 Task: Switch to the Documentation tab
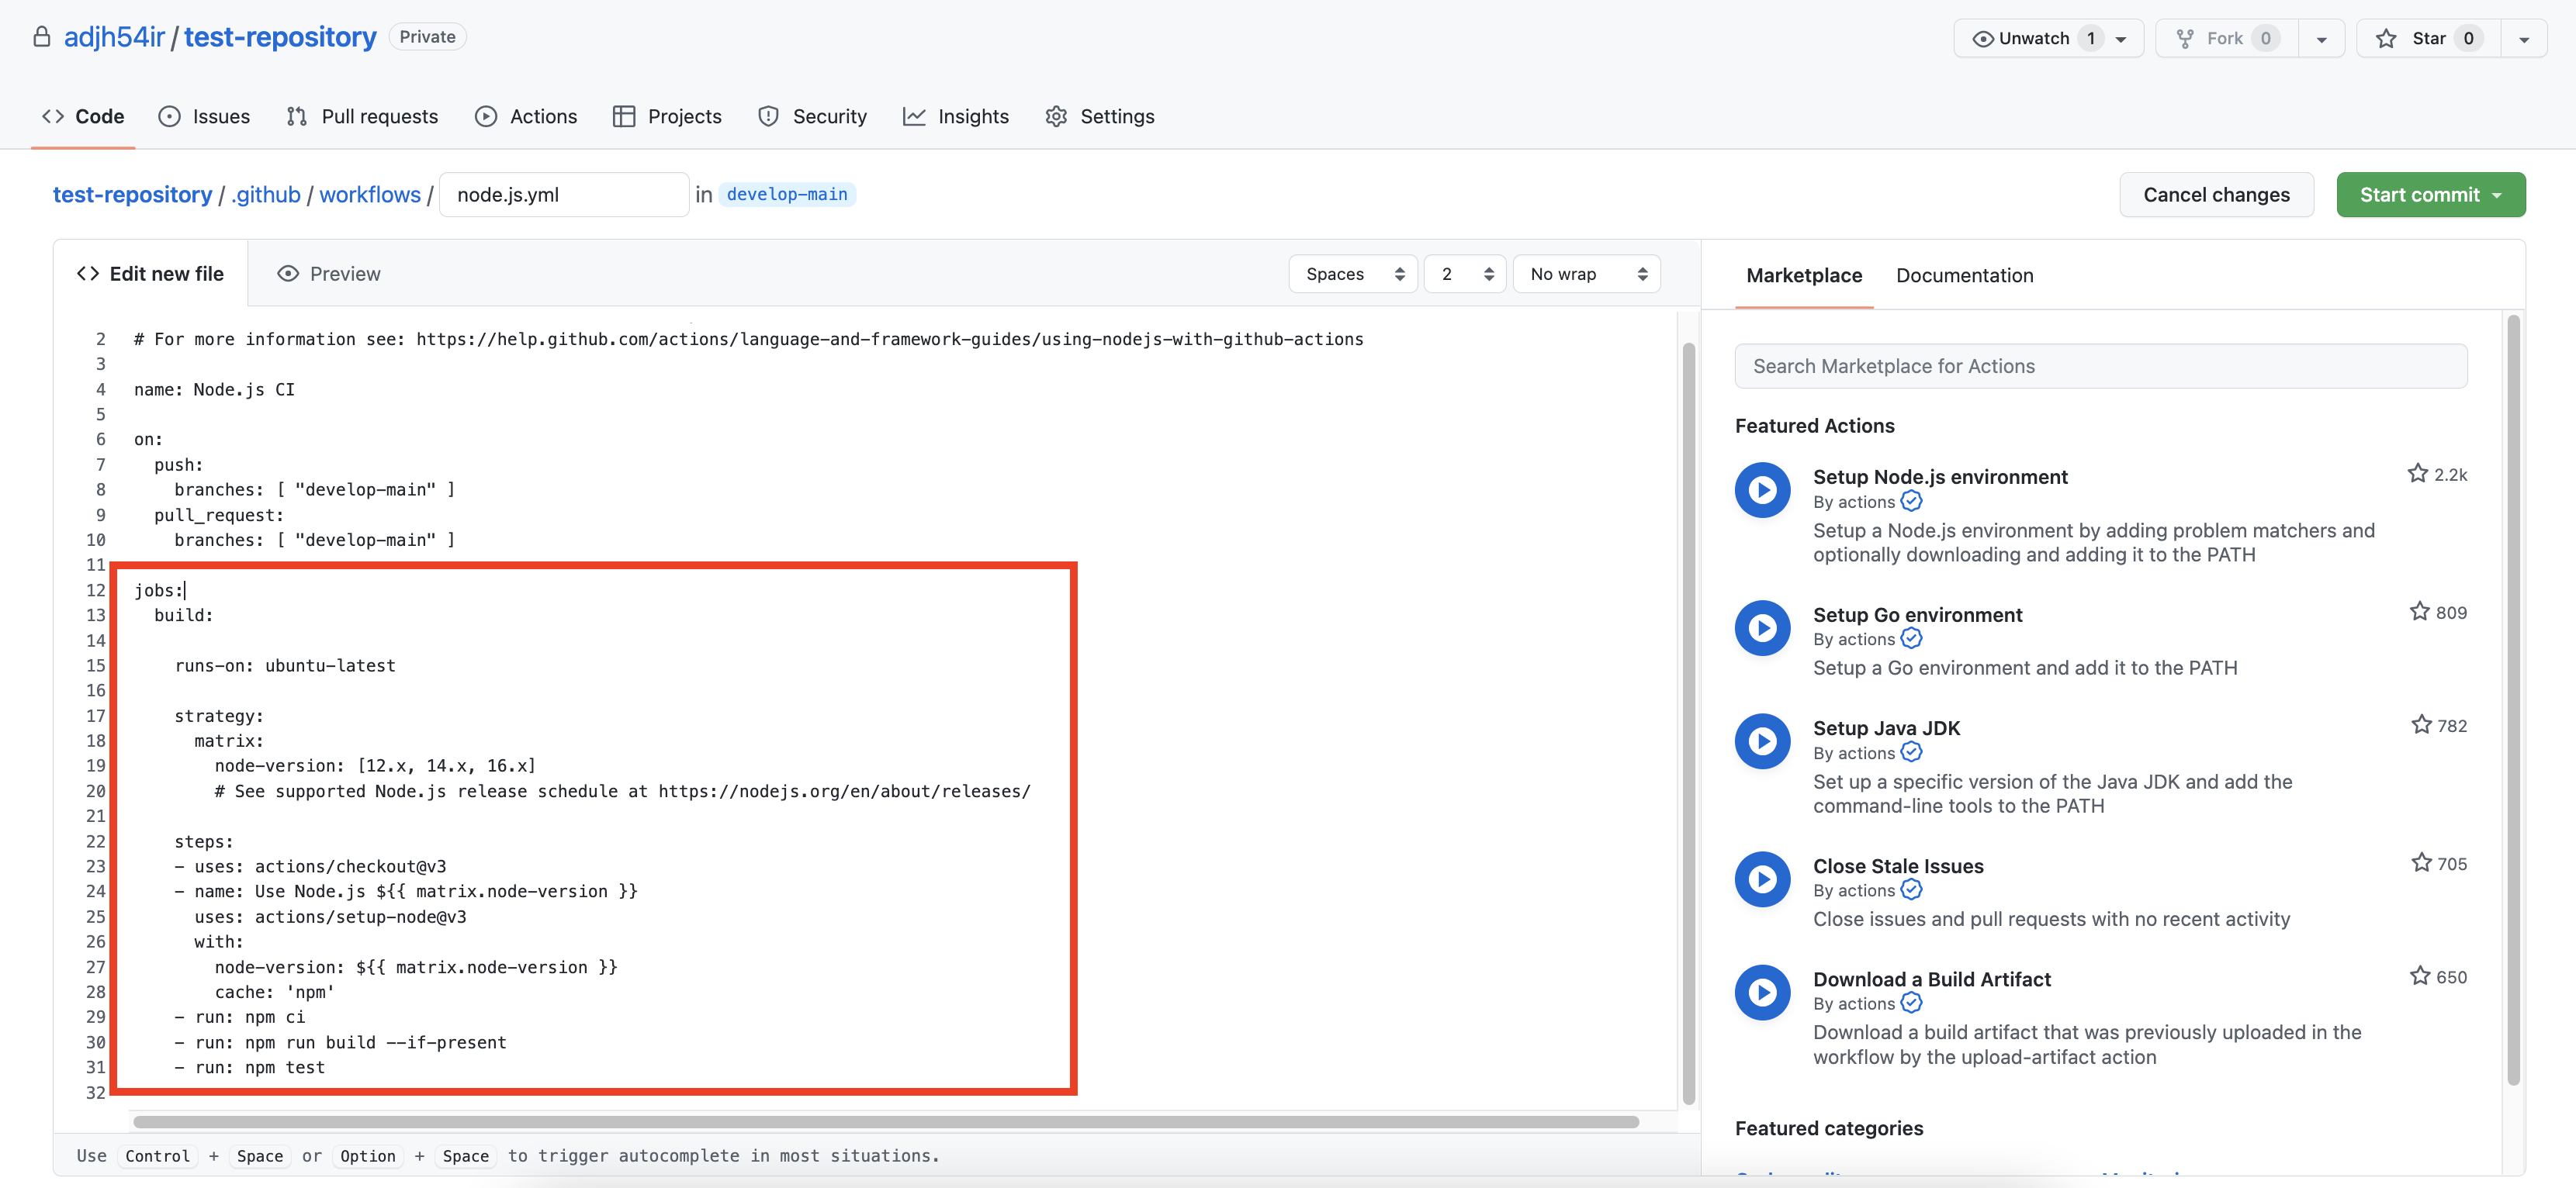point(1964,275)
